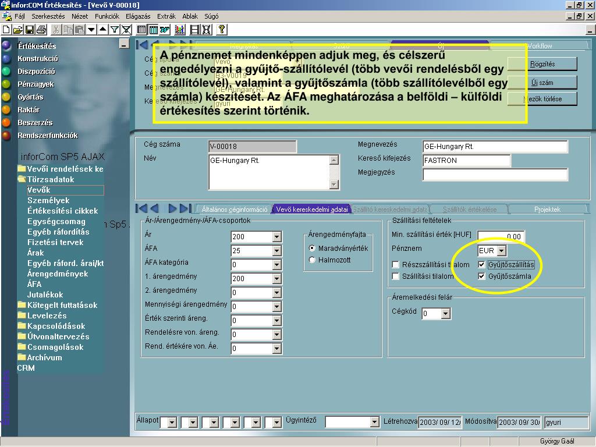Click the up arrow toolbar icon
This screenshot has height=447, width=596.
point(103,30)
